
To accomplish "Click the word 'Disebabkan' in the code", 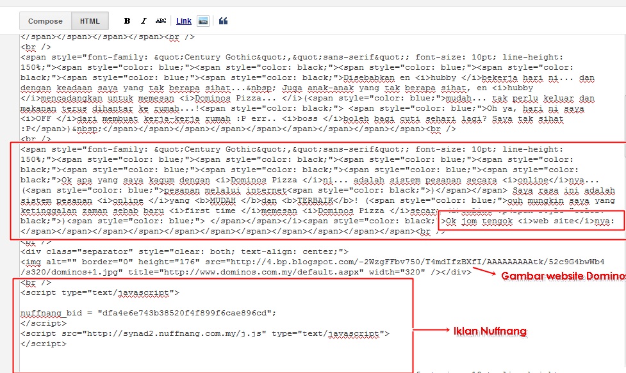I will (x=369, y=77).
